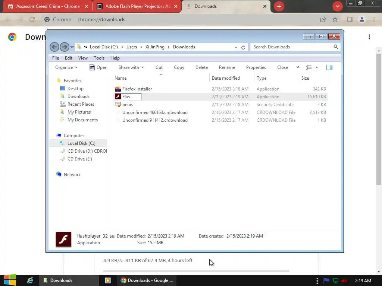
Task: Change the view icon button
Action: tap(309, 67)
